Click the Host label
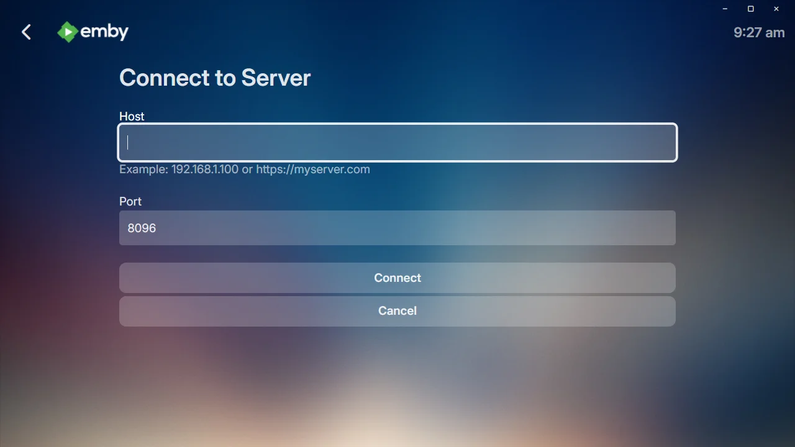This screenshot has height=447, width=795. coord(132,116)
